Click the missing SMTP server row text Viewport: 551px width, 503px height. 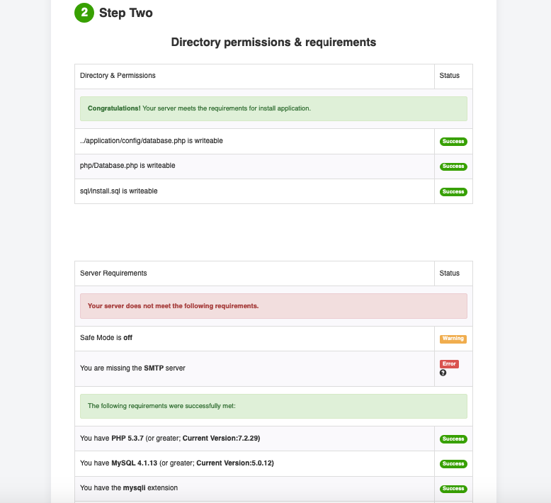[133, 368]
